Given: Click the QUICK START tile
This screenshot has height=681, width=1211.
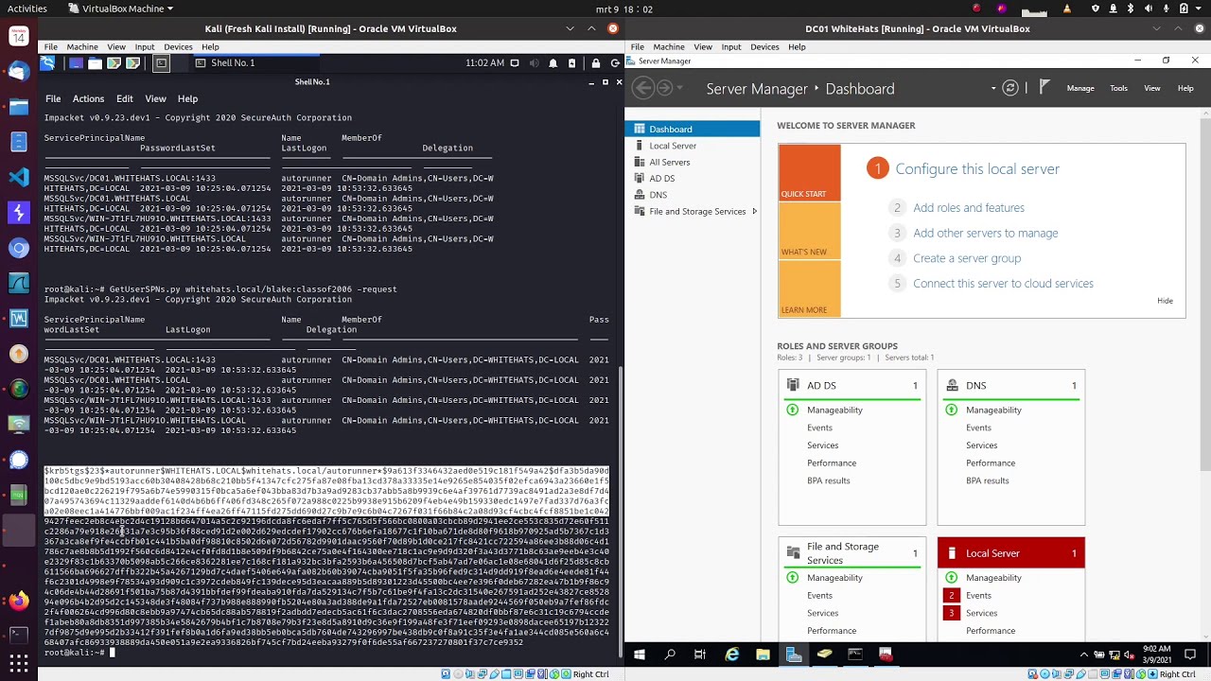Looking at the screenshot, I should click(809, 173).
